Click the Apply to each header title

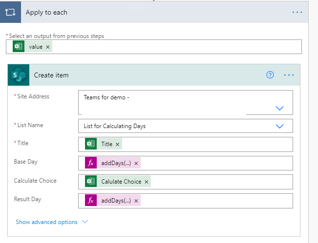coord(46,13)
